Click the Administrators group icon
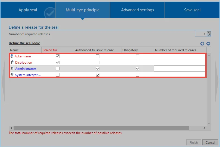The width and height of the screenshot is (220, 147). pos(12,68)
